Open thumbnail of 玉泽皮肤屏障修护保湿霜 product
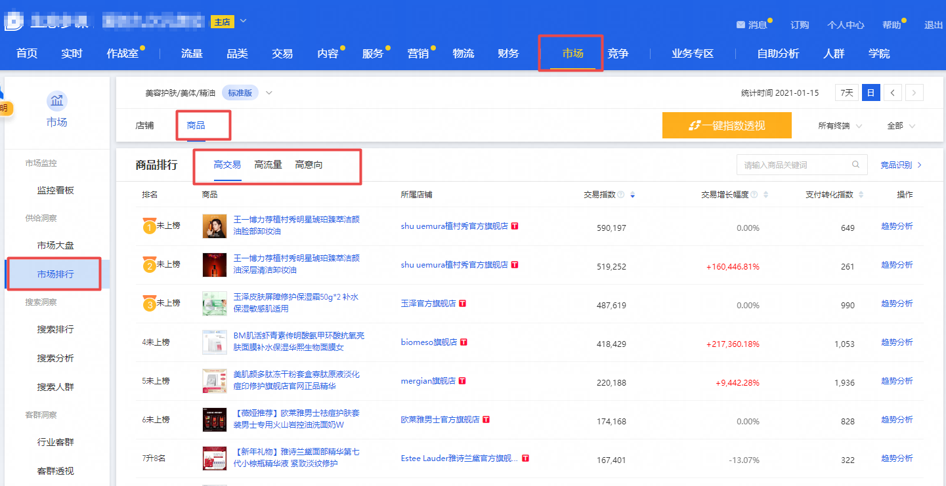The width and height of the screenshot is (946, 486). pos(215,304)
